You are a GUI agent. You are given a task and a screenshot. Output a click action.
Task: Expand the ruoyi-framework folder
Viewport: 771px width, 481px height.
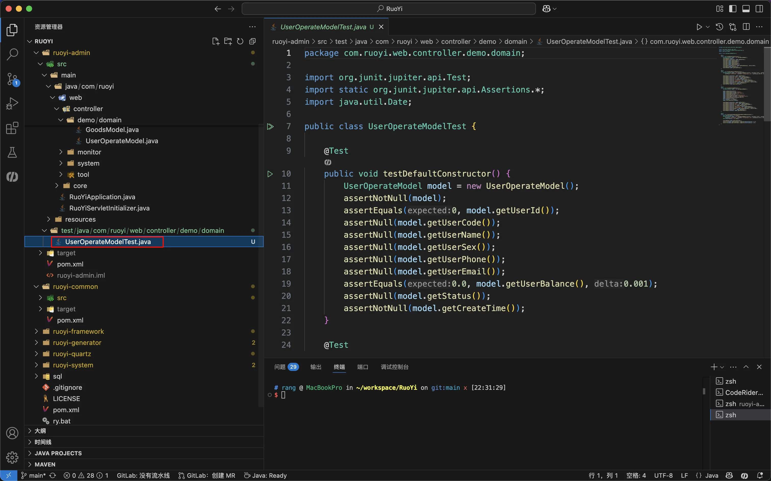pyautogui.click(x=78, y=331)
